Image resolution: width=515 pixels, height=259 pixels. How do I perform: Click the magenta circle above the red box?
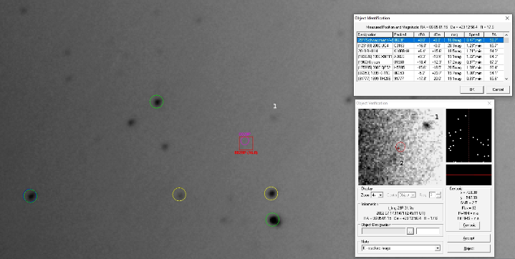pyautogui.click(x=245, y=141)
